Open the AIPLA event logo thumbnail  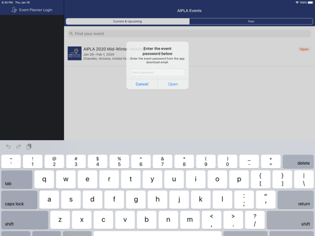tap(75, 54)
